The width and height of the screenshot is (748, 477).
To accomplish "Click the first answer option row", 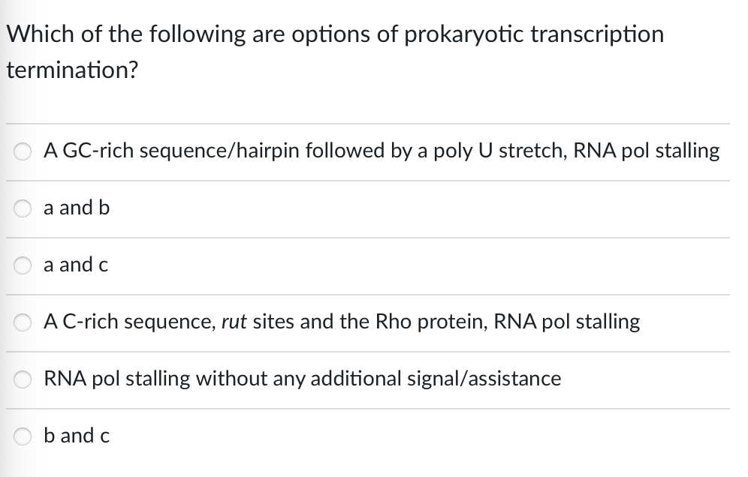I will pyautogui.click(x=382, y=151).
